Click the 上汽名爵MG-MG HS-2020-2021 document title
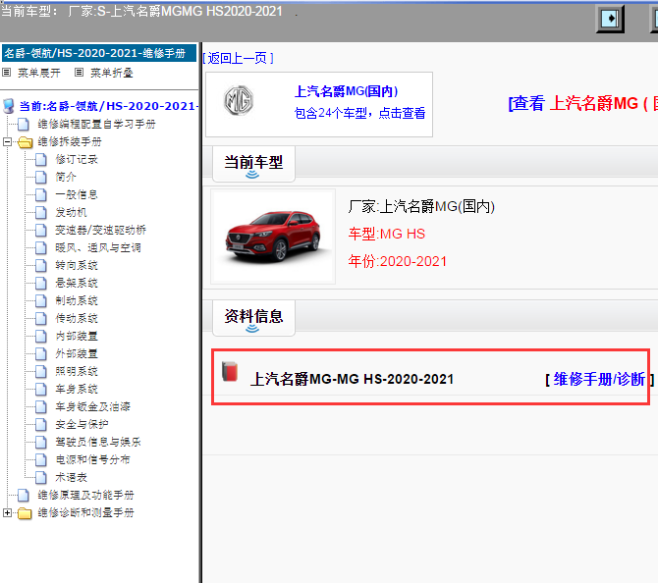658x583 pixels. click(352, 379)
